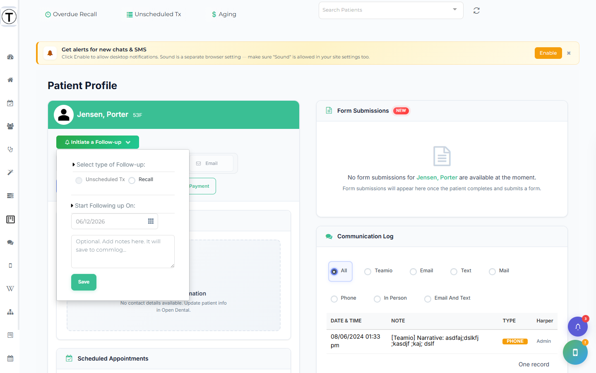
Task: Open the green mobile phone floating button
Action: pyautogui.click(x=575, y=352)
